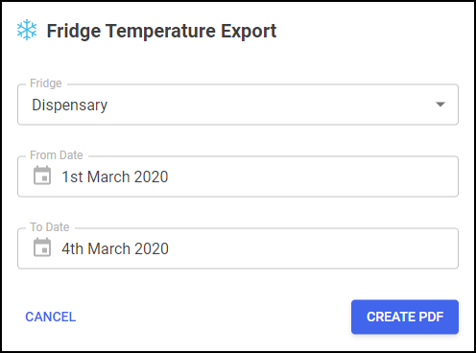476x353 pixels.
Task: Click the 4th March 2020 date text
Action: [x=115, y=248]
